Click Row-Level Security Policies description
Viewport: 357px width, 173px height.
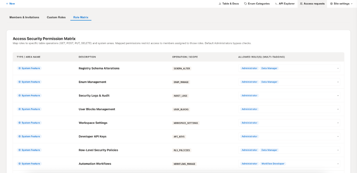(98, 150)
